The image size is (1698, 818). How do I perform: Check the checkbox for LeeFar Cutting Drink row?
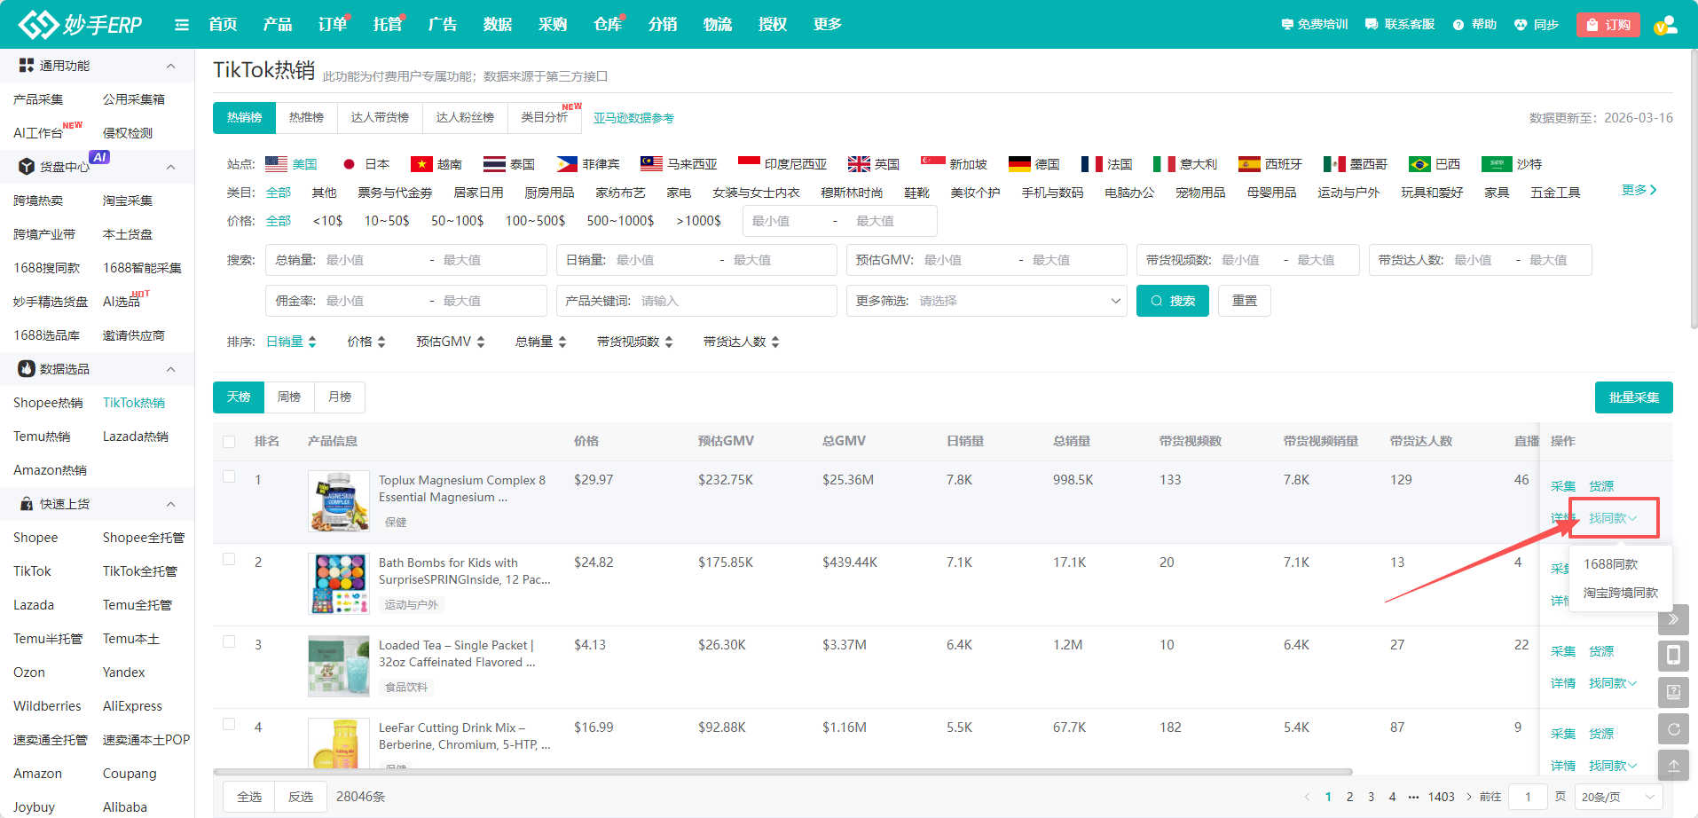pyautogui.click(x=229, y=725)
